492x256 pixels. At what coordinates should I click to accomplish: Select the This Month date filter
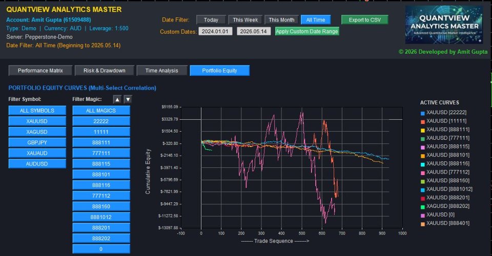(281, 20)
